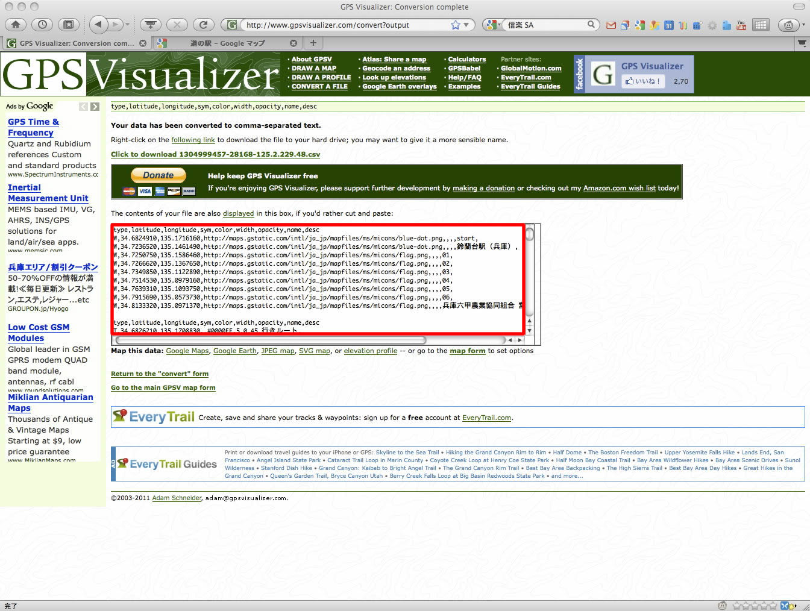Stop loading the page
This screenshot has height=611, width=810.
(177, 25)
